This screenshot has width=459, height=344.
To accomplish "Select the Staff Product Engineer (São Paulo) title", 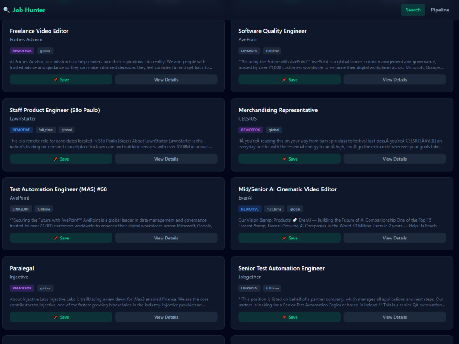I will pos(55,110).
